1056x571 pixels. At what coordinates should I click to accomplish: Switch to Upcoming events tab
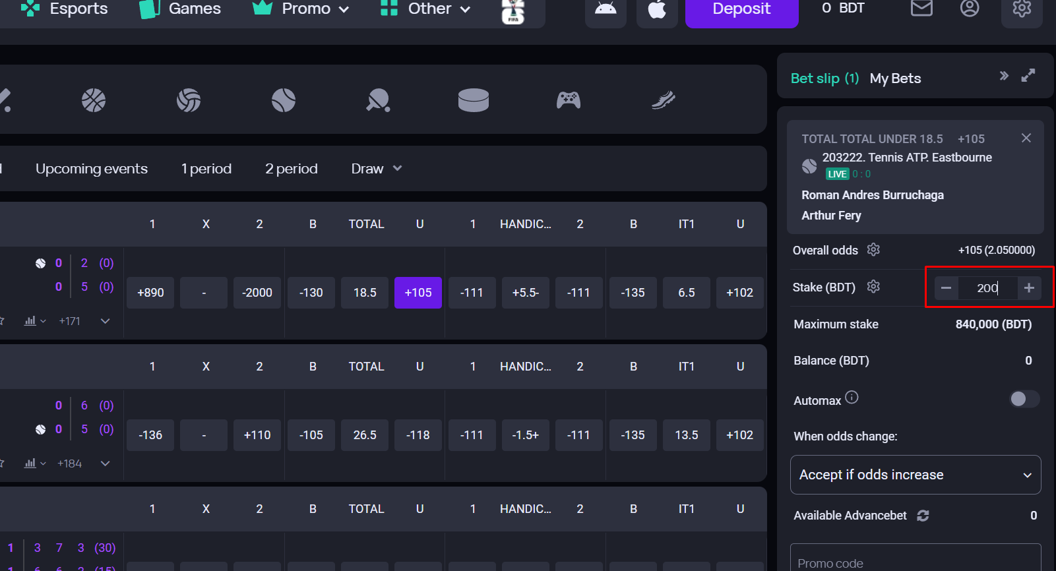[x=92, y=169]
